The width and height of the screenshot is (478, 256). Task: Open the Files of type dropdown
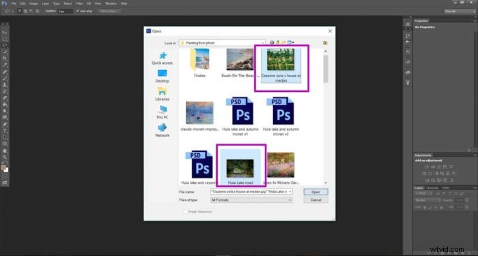coord(290,199)
